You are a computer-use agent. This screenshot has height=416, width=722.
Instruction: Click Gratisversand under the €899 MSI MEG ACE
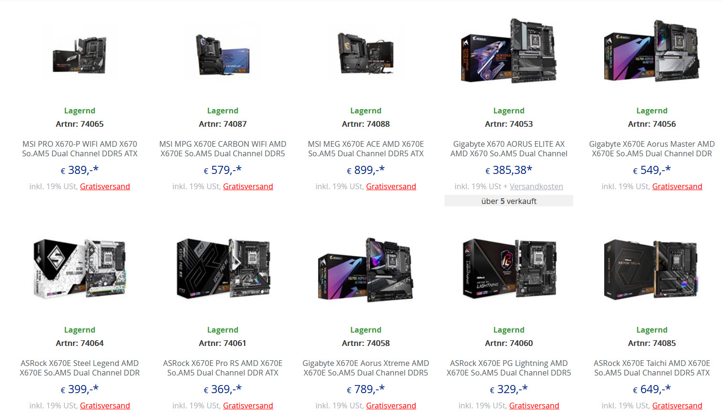pos(391,186)
